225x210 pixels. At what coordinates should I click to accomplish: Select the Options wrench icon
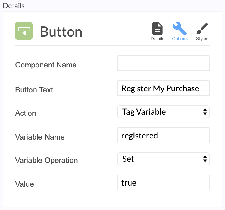pos(180,29)
